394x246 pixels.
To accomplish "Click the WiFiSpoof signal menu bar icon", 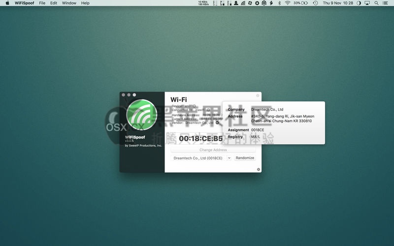I will click(x=243, y=3).
